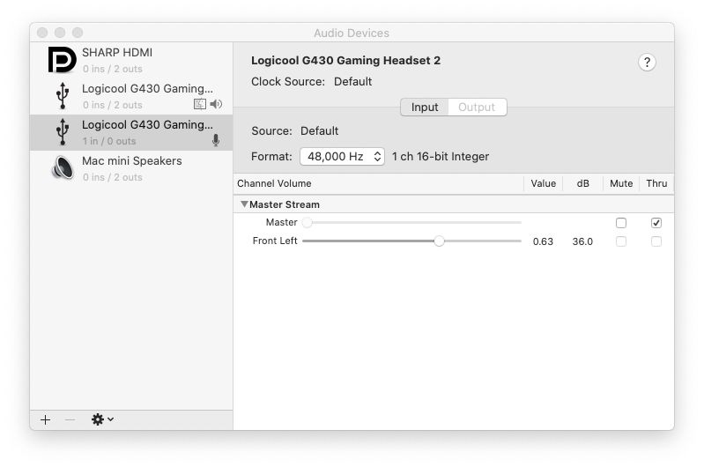The image size is (704, 467).
Task: Click the Logicool G430 Gaming Headset 2 title
Action: click(x=345, y=61)
